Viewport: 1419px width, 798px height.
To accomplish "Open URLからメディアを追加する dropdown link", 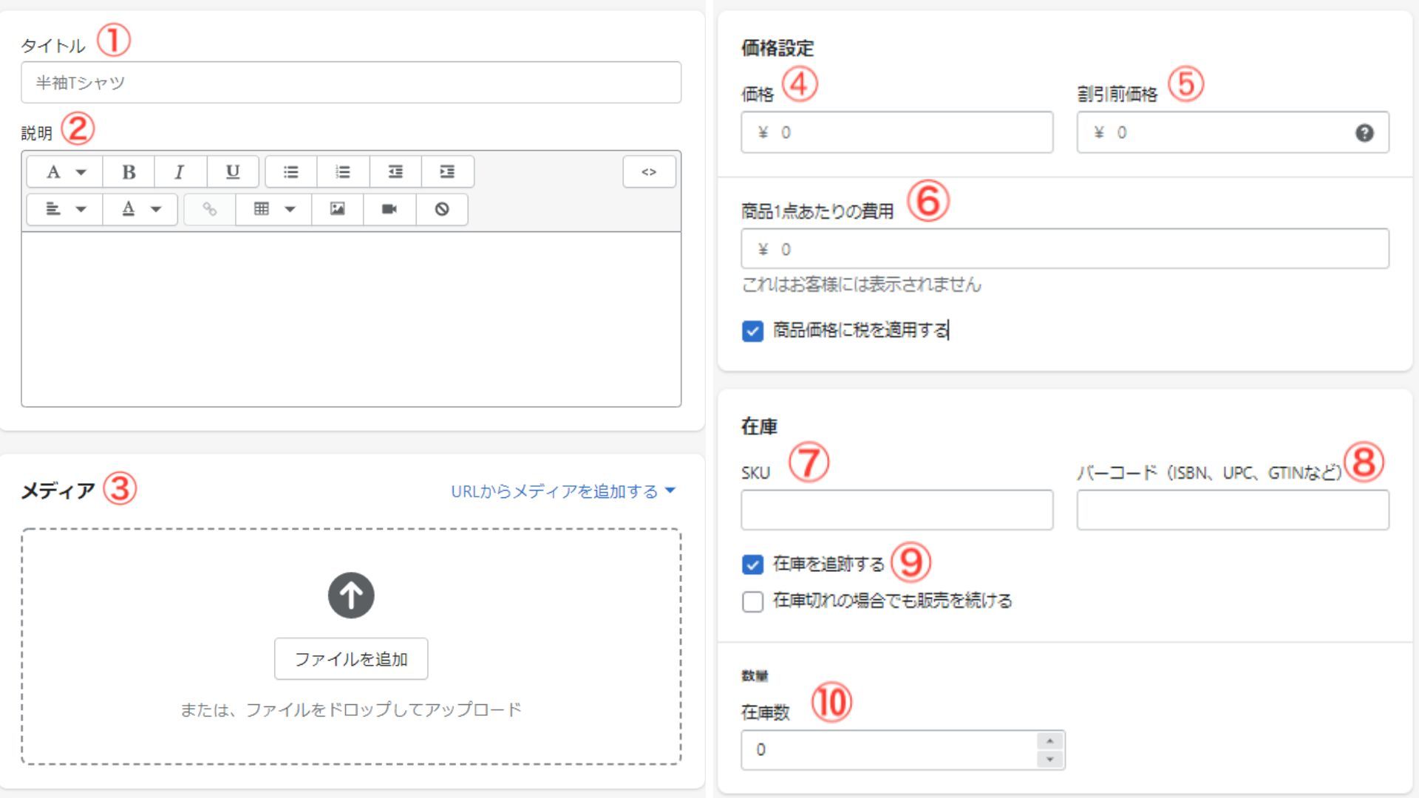I will click(563, 491).
